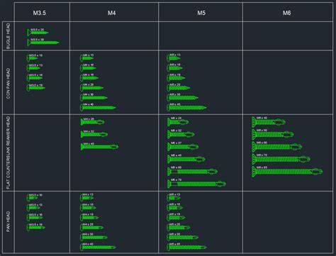Select the longest M6 countersunk reamer screw

click(287, 171)
